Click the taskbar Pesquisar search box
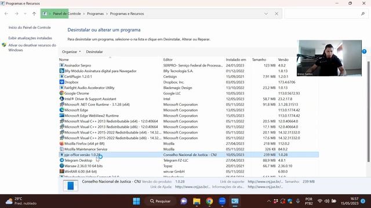Image resolution: width=371 pixels, height=208 pixels. (161, 201)
